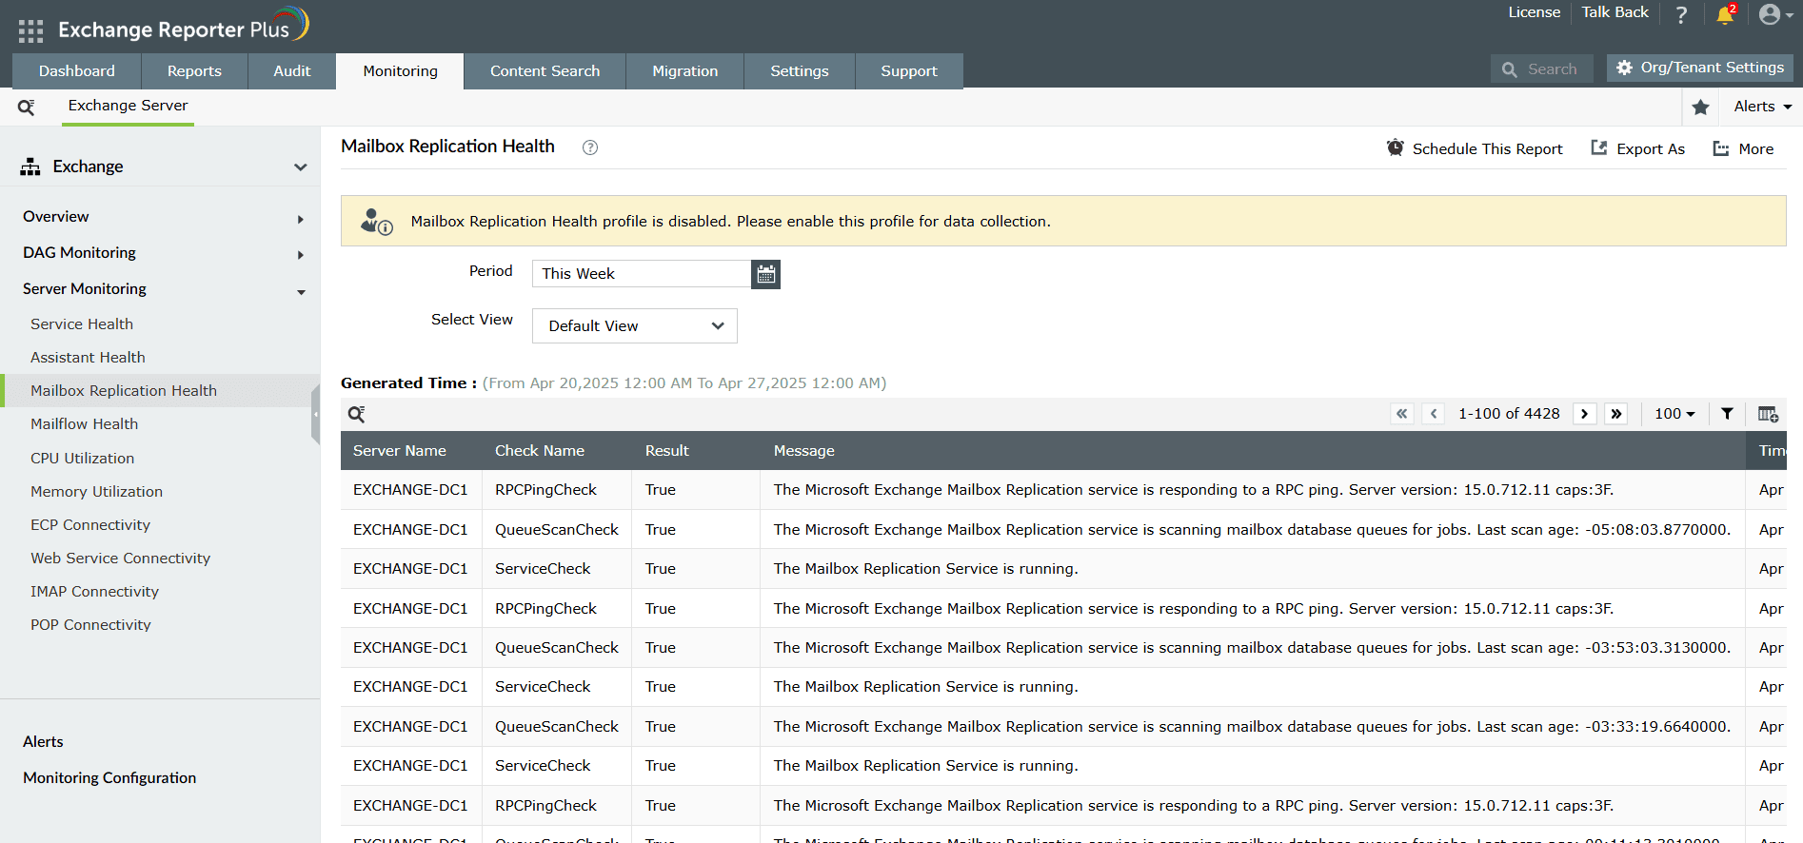The height and width of the screenshot is (843, 1803).
Task: Go to next page of results
Action: click(x=1585, y=414)
